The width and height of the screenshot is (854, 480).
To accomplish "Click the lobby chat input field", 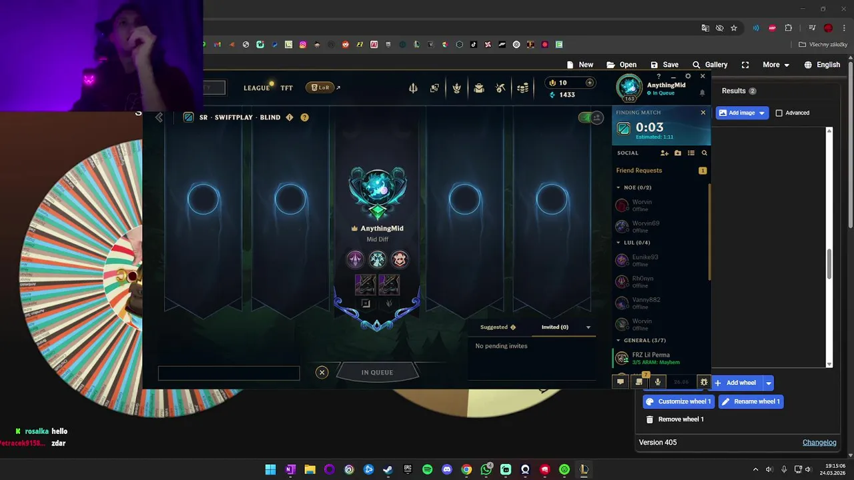I will point(229,373).
